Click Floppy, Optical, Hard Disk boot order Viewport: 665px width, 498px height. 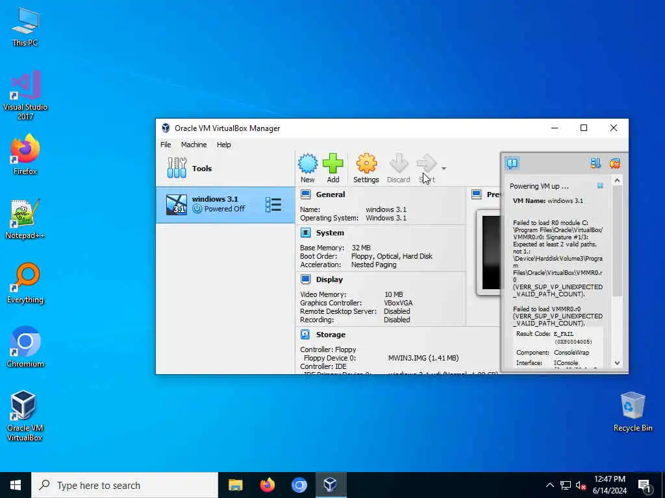pos(392,256)
